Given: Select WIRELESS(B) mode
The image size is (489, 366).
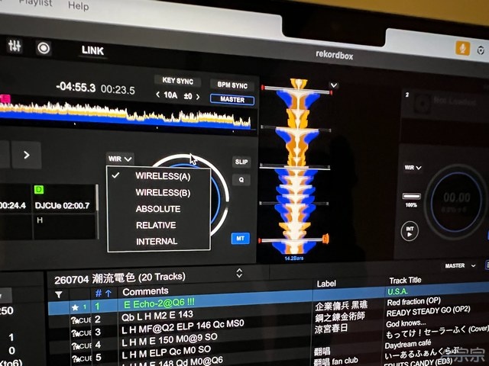Looking at the screenshot, I should [163, 193].
